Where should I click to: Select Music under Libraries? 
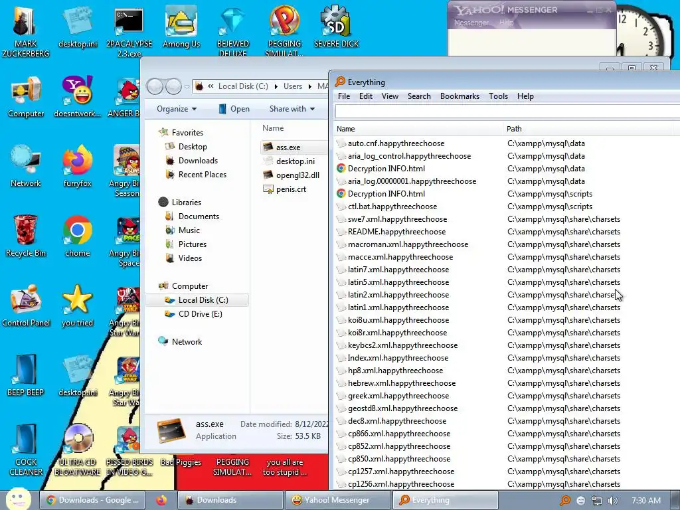[x=183, y=230]
